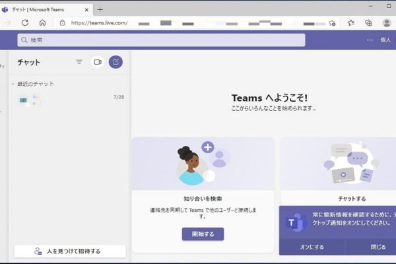Click the チャット panel title

[x=29, y=63]
